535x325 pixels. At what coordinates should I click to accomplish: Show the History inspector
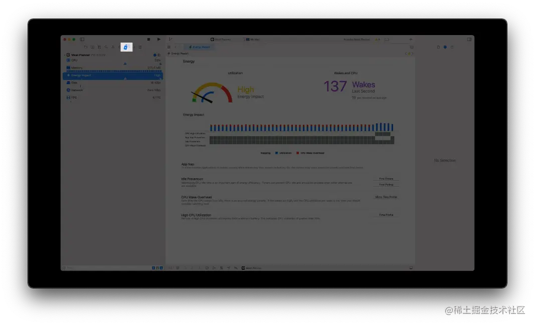(x=445, y=47)
